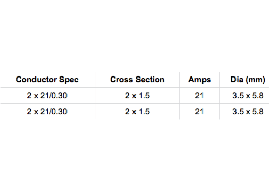Select first row 3.5 x 5.8 cell
The image size is (270, 192).
[x=248, y=96]
